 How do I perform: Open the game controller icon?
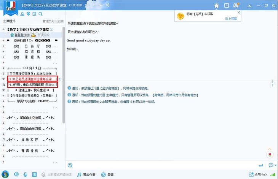236,5
